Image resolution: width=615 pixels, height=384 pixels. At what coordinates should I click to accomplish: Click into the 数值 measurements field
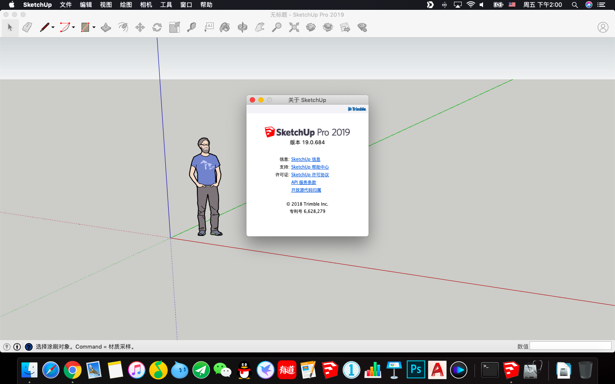point(571,346)
